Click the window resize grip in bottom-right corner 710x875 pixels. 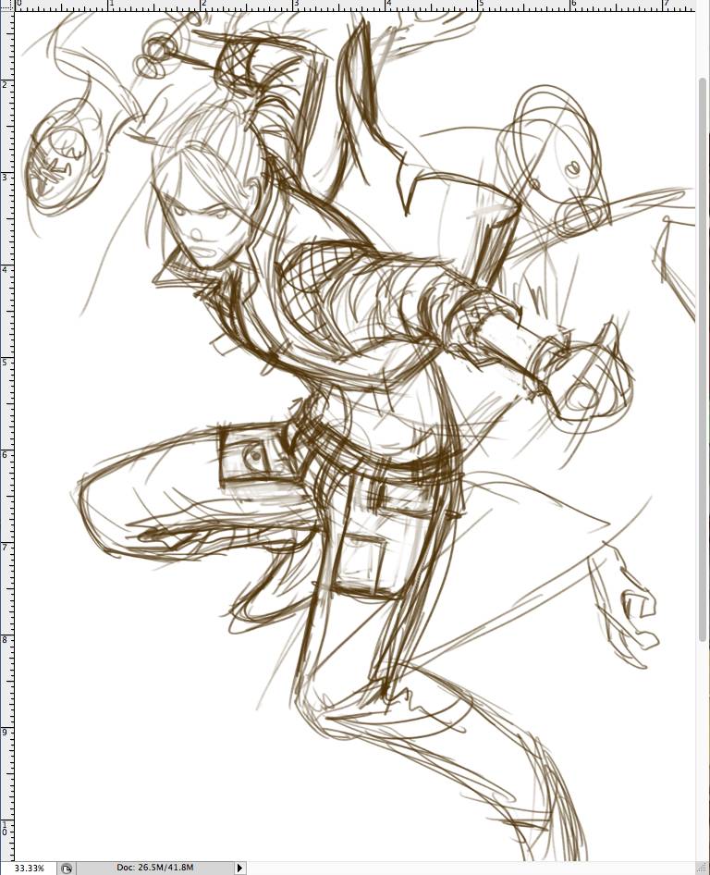703,868
